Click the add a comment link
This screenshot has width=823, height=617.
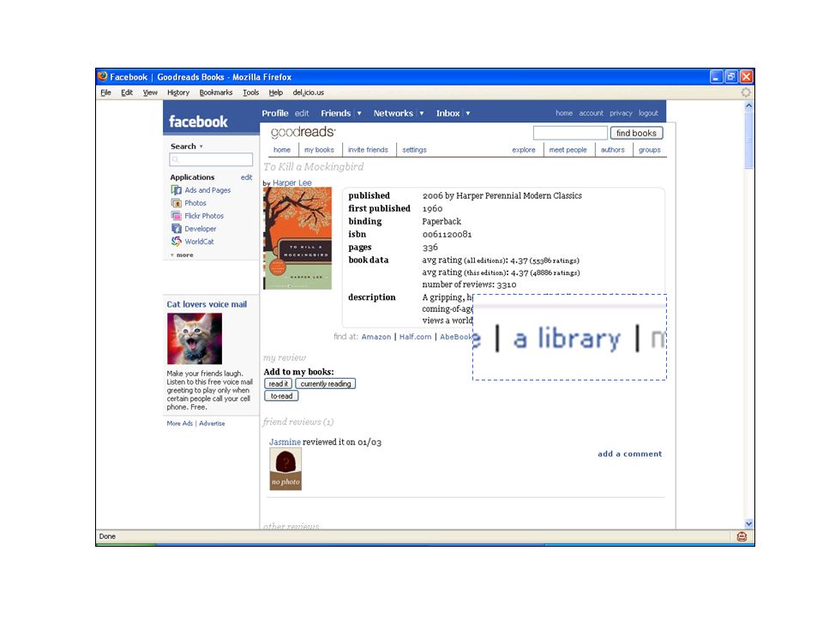[x=629, y=454]
